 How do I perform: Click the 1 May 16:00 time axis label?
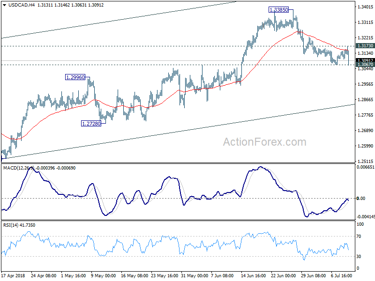click(x=74, y=276)
